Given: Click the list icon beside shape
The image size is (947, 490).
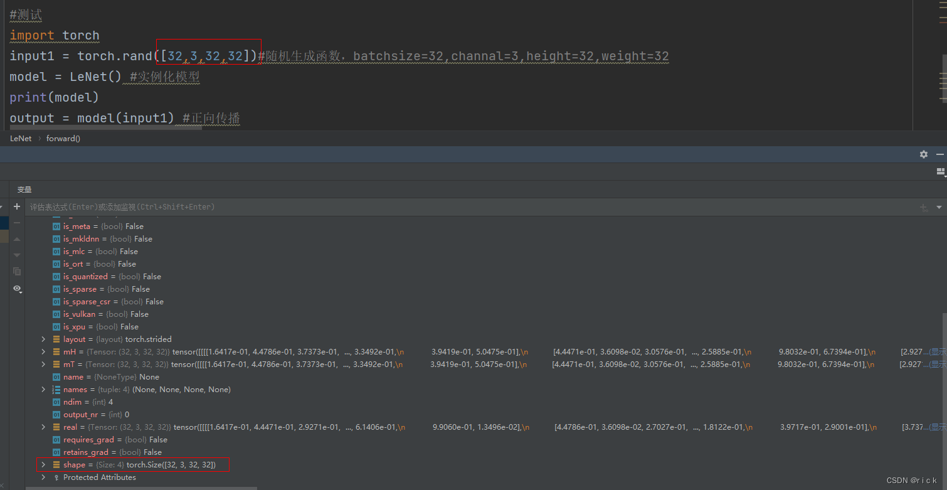Looking at the screenshot, I should (56, 465).
